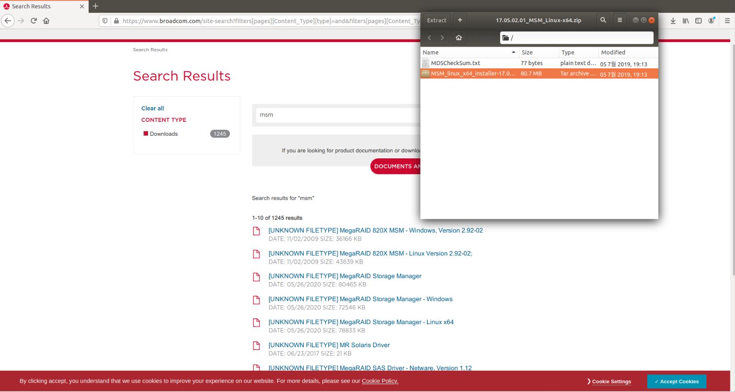Open the MegaRAID Storage Manager result dated 80465 KB
Viewport: 735px width, 392px height.
[345, 276]
